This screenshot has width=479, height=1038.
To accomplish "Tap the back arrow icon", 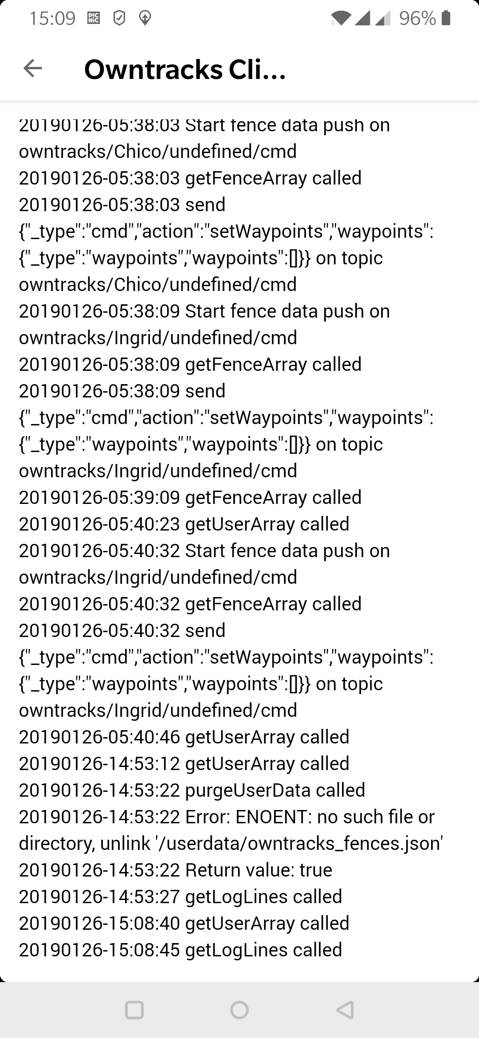I will [32, 68].
